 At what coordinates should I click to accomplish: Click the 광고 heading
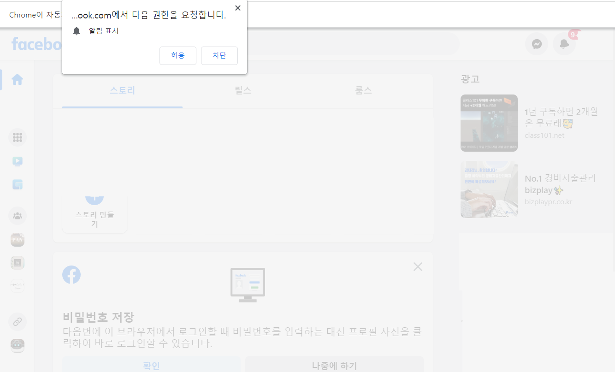470,79
